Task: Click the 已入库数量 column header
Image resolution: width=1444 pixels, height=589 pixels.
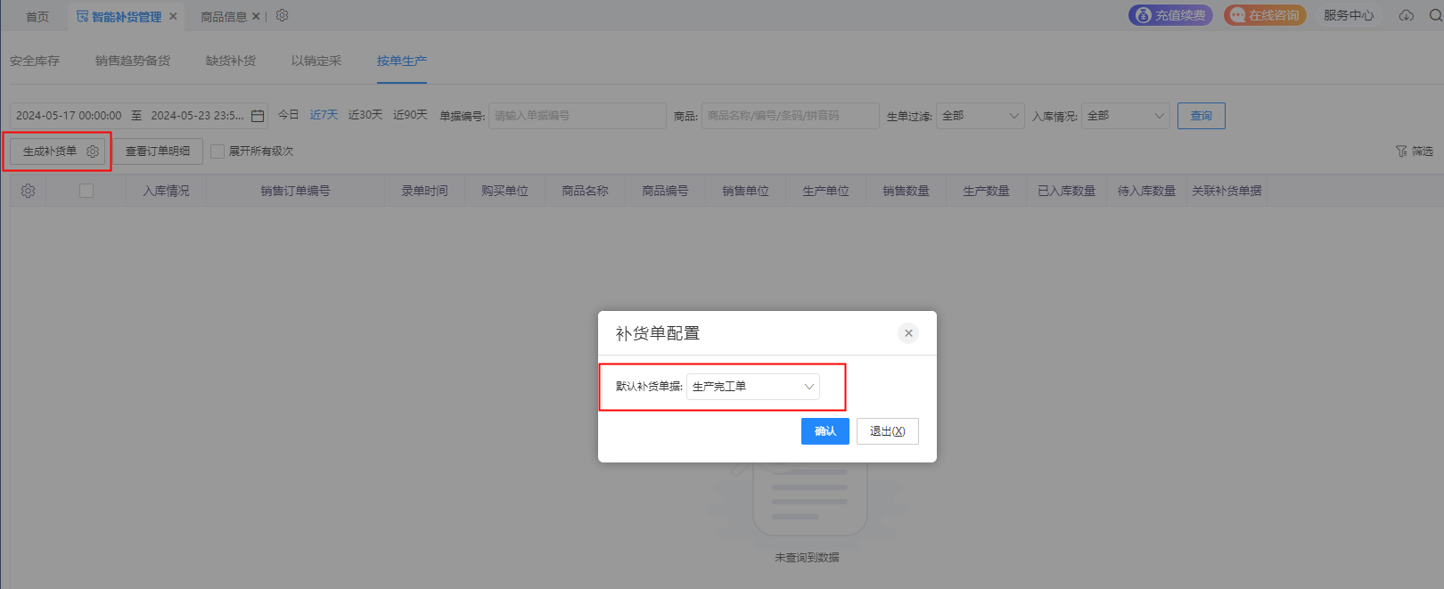Action: click(1067, 191)
